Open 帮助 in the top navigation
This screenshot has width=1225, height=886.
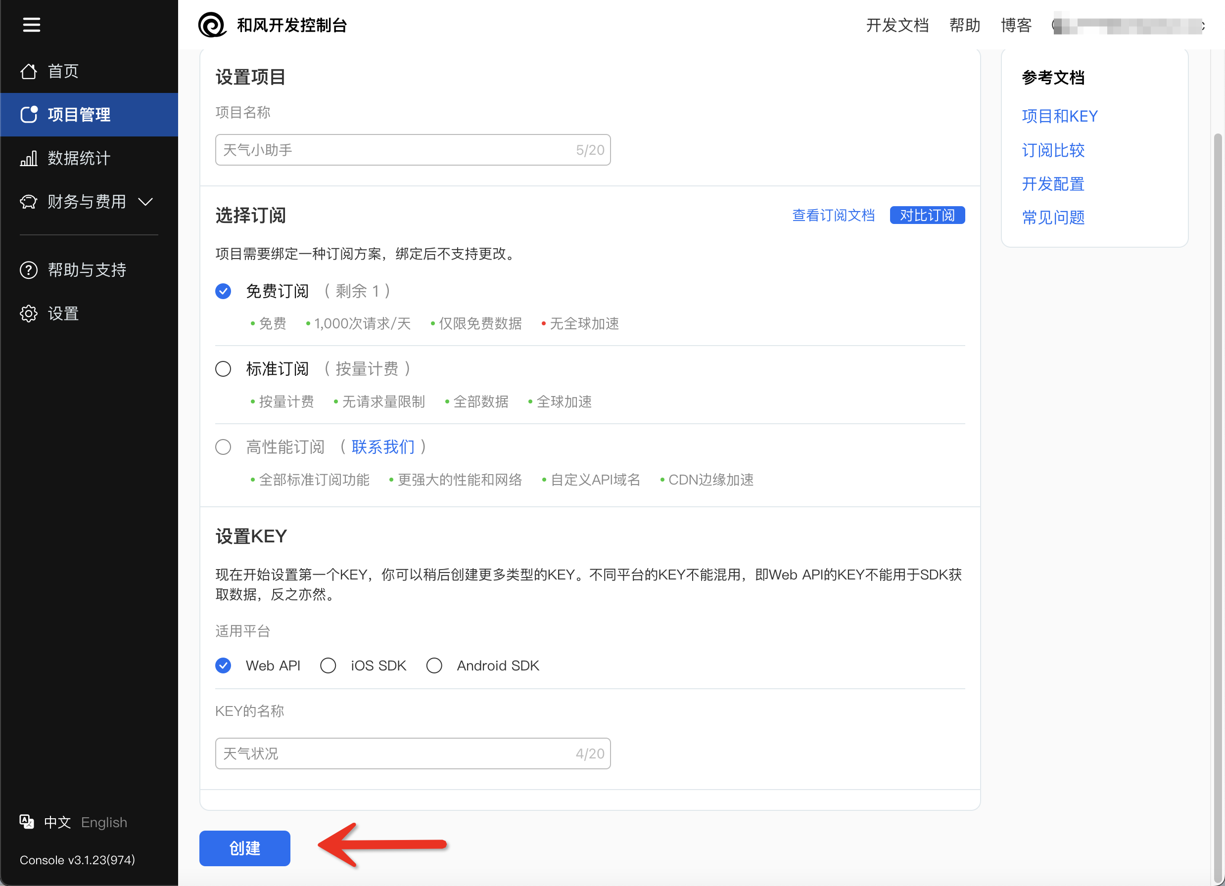point(965,25)
